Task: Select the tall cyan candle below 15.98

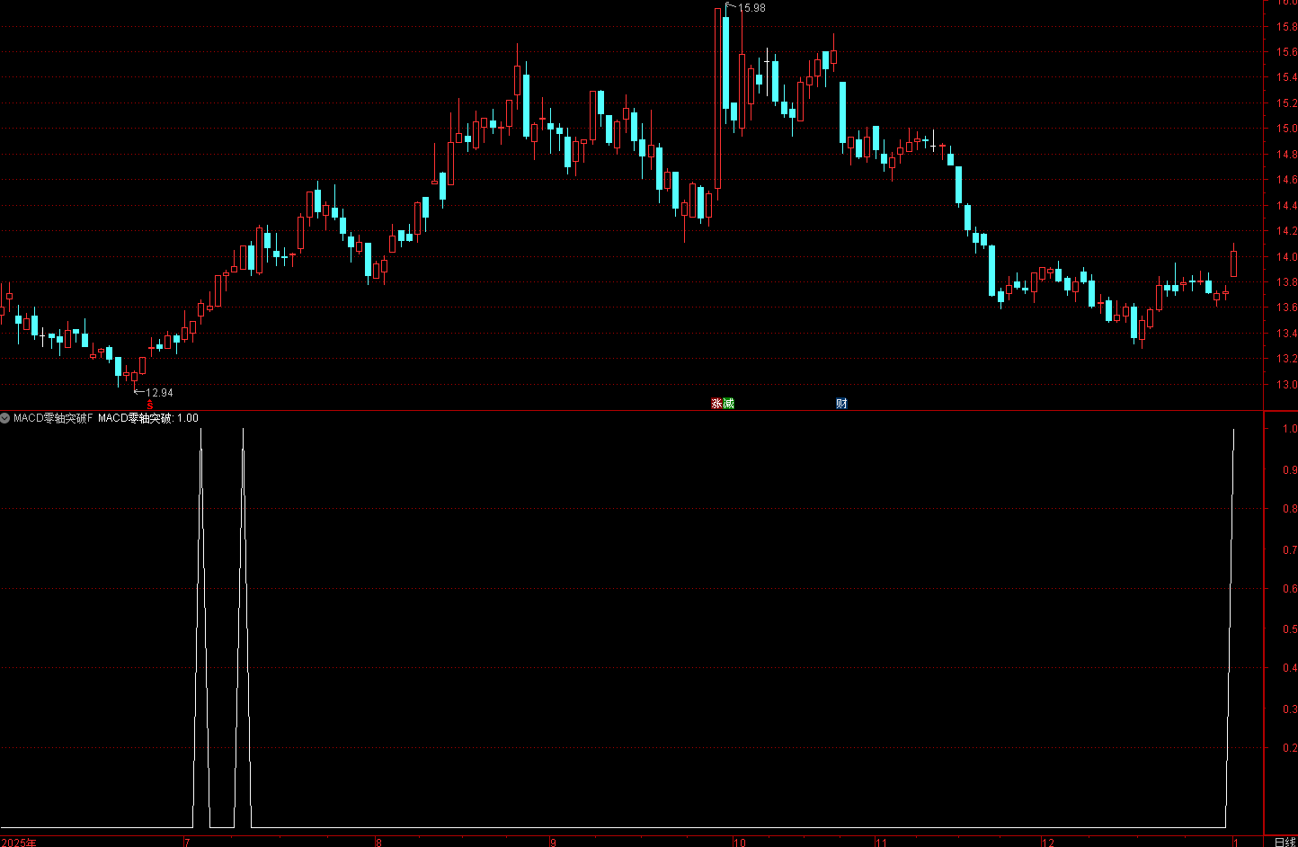Action: coord(725,63)
